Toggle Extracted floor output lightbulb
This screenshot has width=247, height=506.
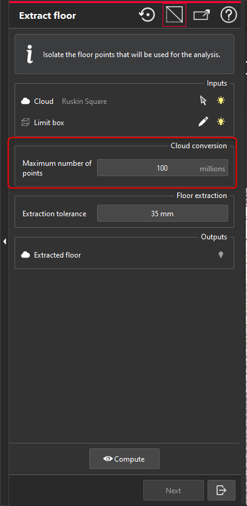click(x=221, y=255)
